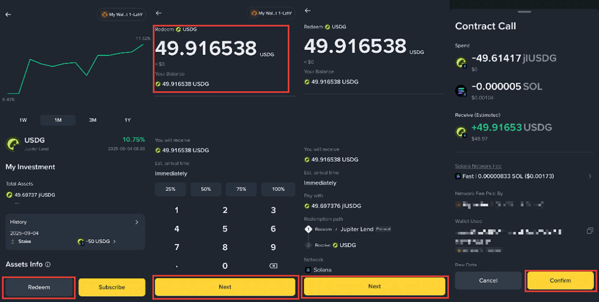Copy the wallet address in Contract Call
Screen dimensions: 599x302
[x=590, y=231]
